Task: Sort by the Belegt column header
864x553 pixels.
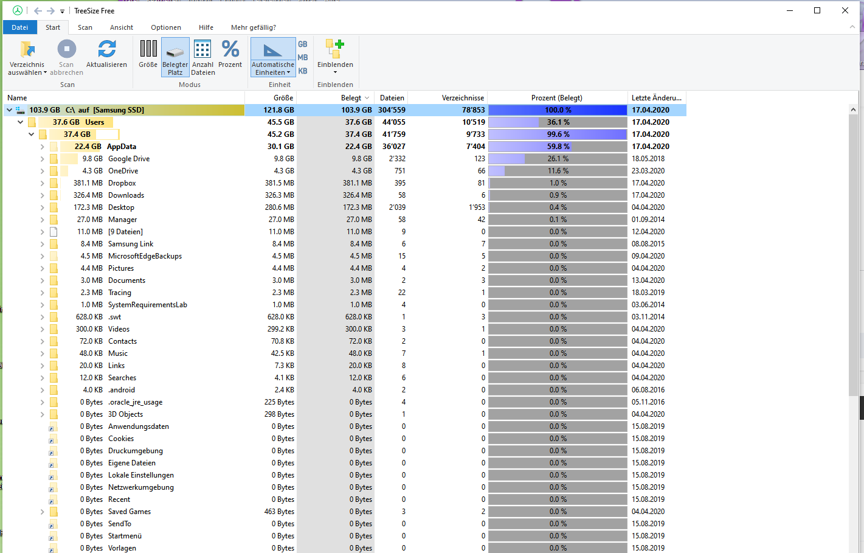Action: click(x=350, y=98)
